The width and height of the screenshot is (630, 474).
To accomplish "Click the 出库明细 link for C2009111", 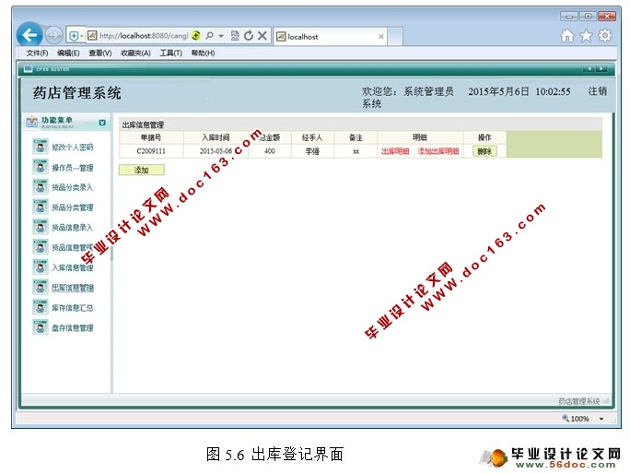I will (395, 151).
